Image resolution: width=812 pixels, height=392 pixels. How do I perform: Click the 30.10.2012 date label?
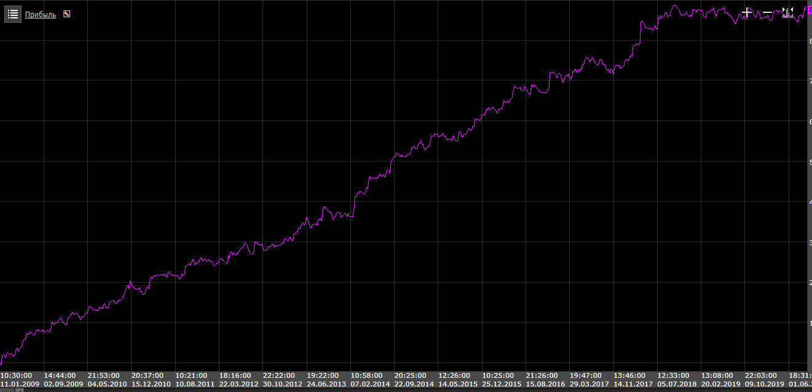click(x=283, y=383)
